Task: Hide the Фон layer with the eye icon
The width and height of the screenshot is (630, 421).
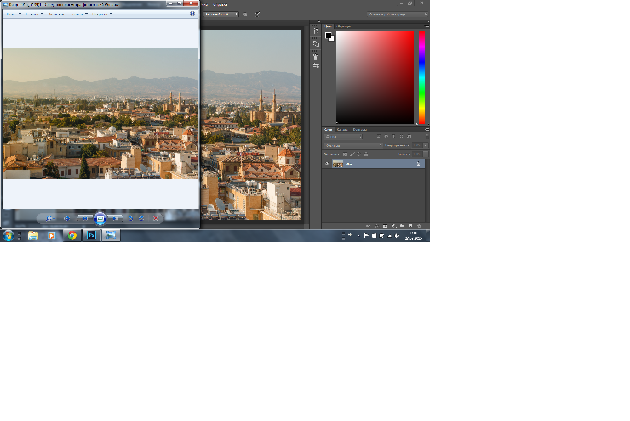Action: click(327, 164)
